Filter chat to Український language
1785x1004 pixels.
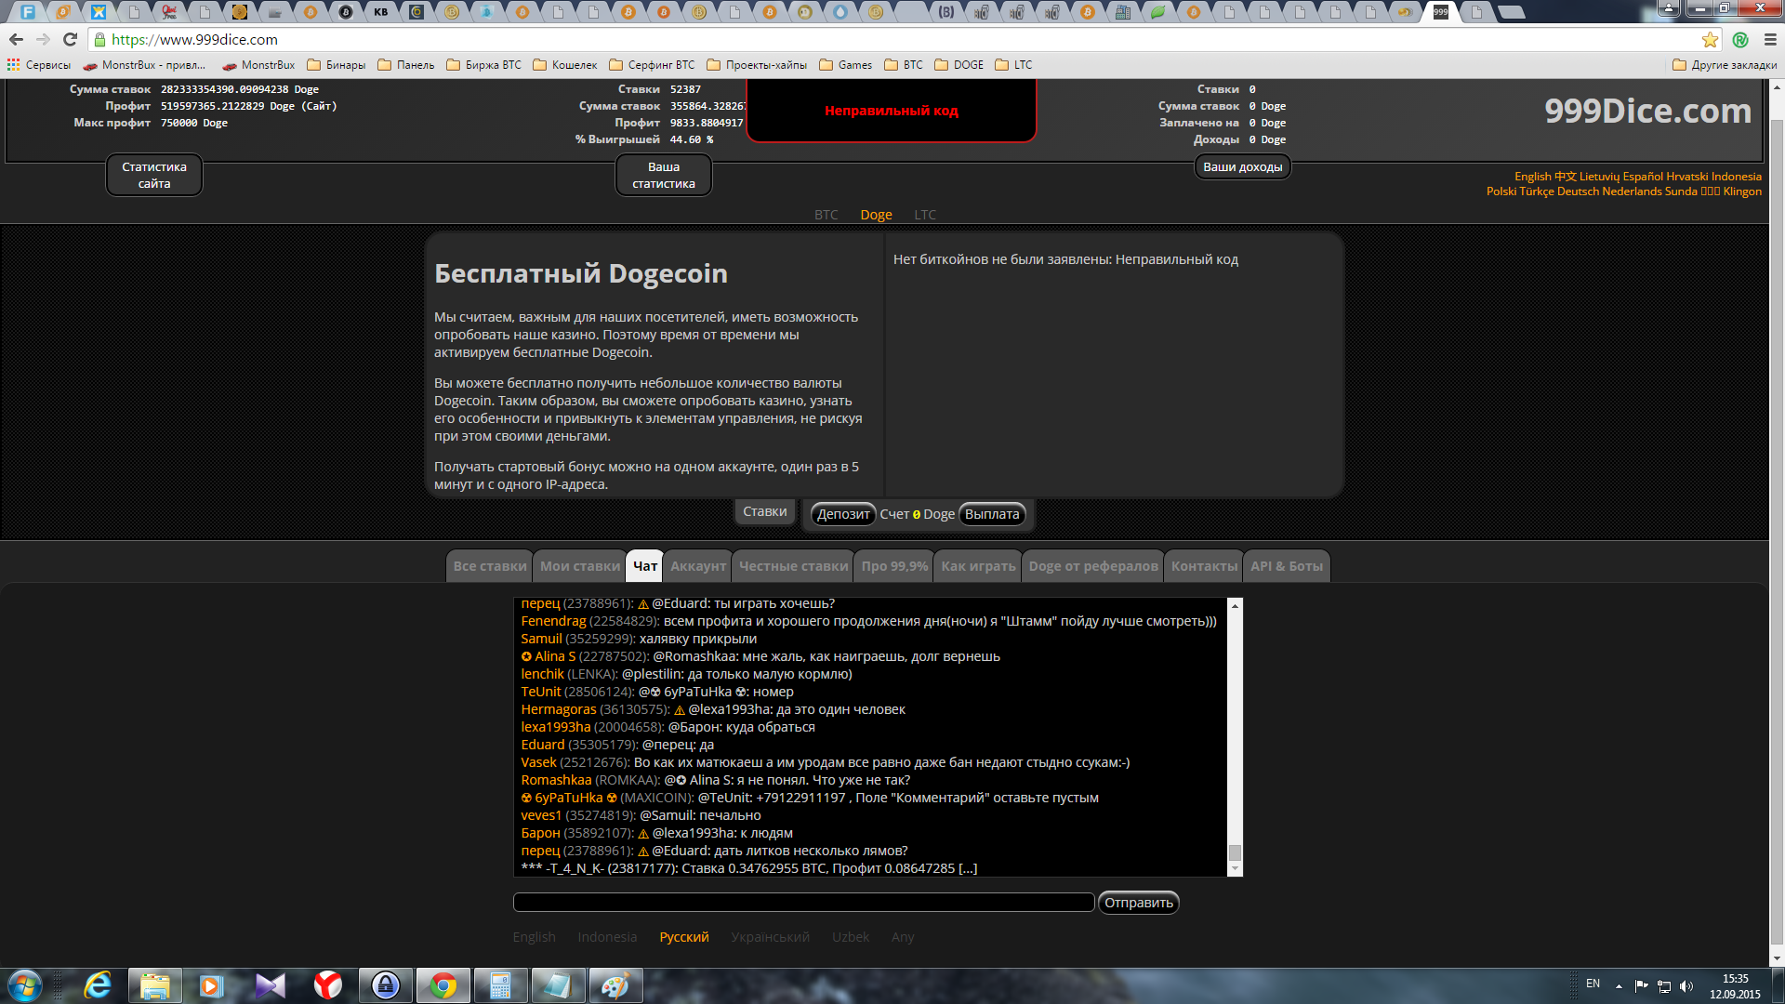(x=770, y=937)
